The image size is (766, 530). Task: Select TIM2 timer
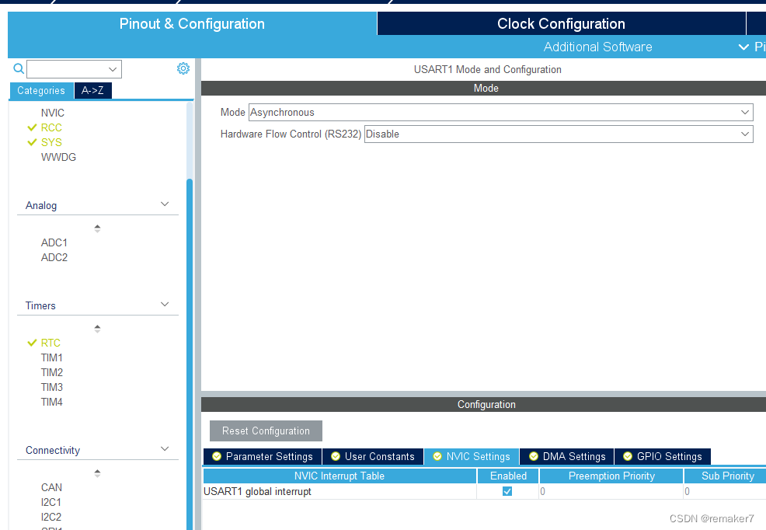coord(52,372)
